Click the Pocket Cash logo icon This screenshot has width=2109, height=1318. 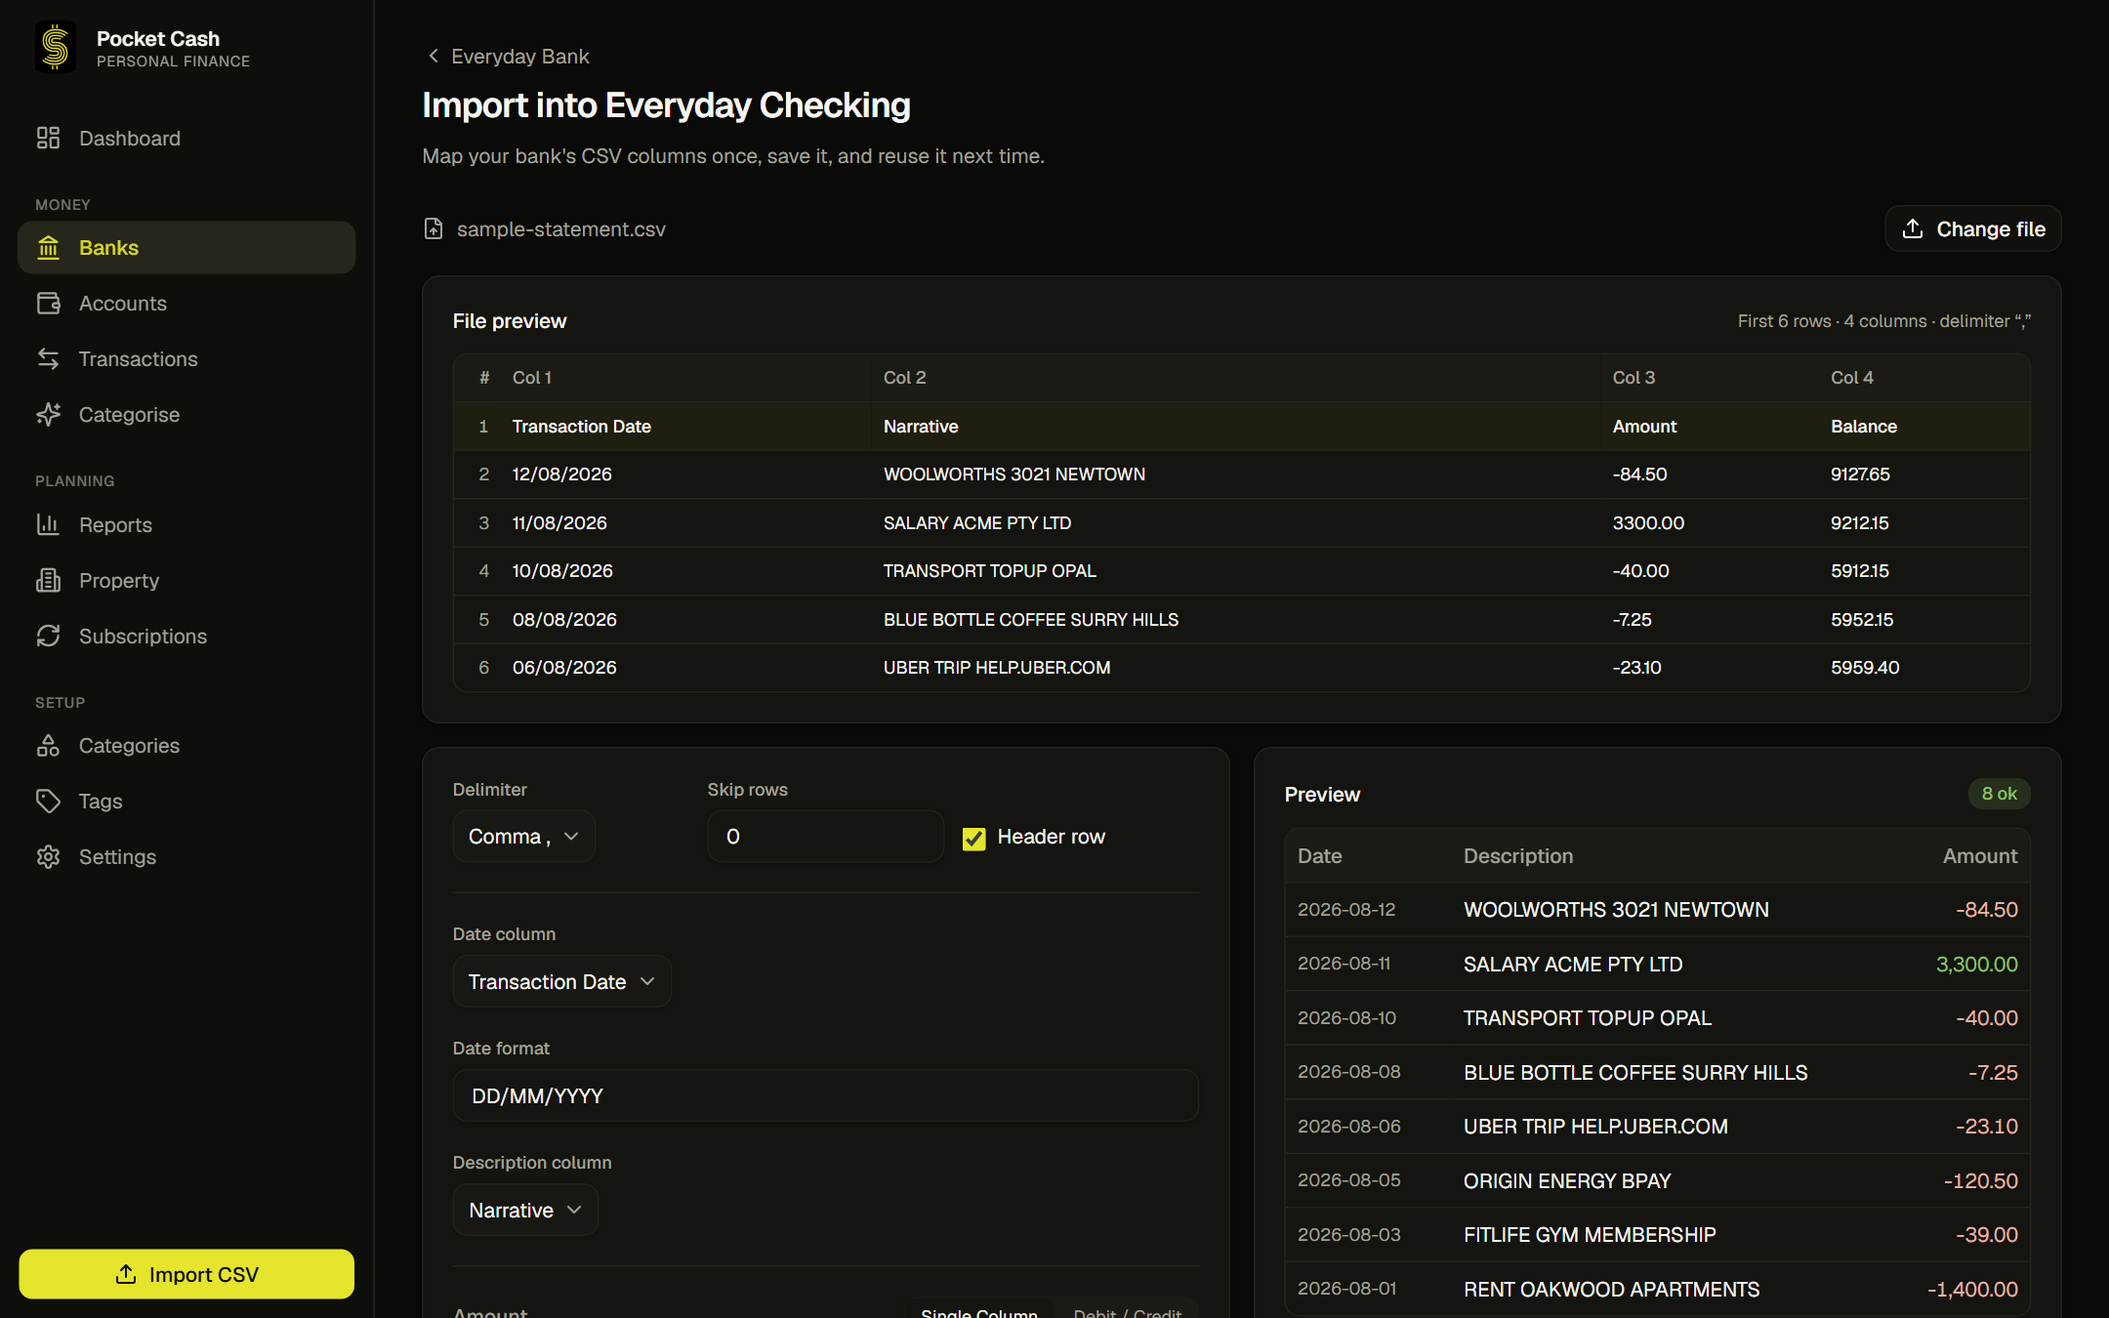coord(56,48)
